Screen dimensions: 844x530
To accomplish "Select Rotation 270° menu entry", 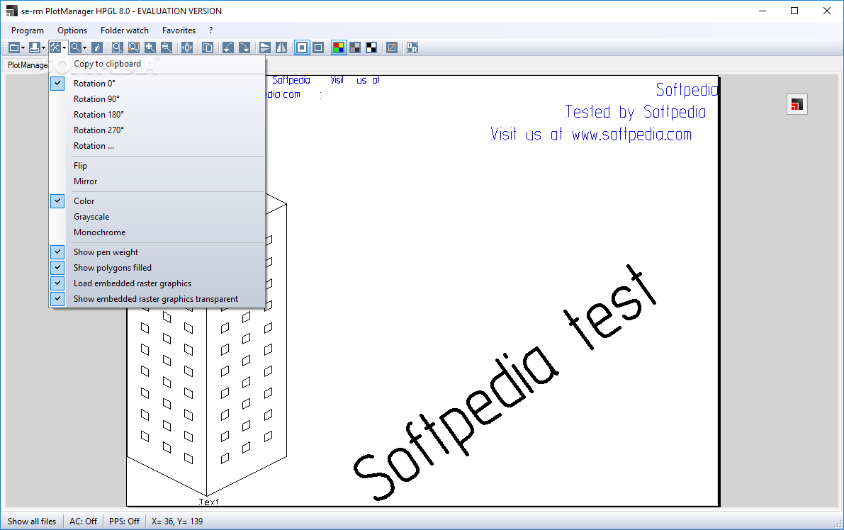I will [x=157, y=130].
